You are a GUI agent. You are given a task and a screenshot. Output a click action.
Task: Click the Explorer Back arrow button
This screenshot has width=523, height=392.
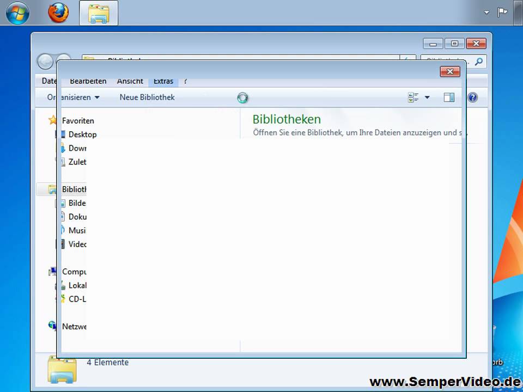45,62
